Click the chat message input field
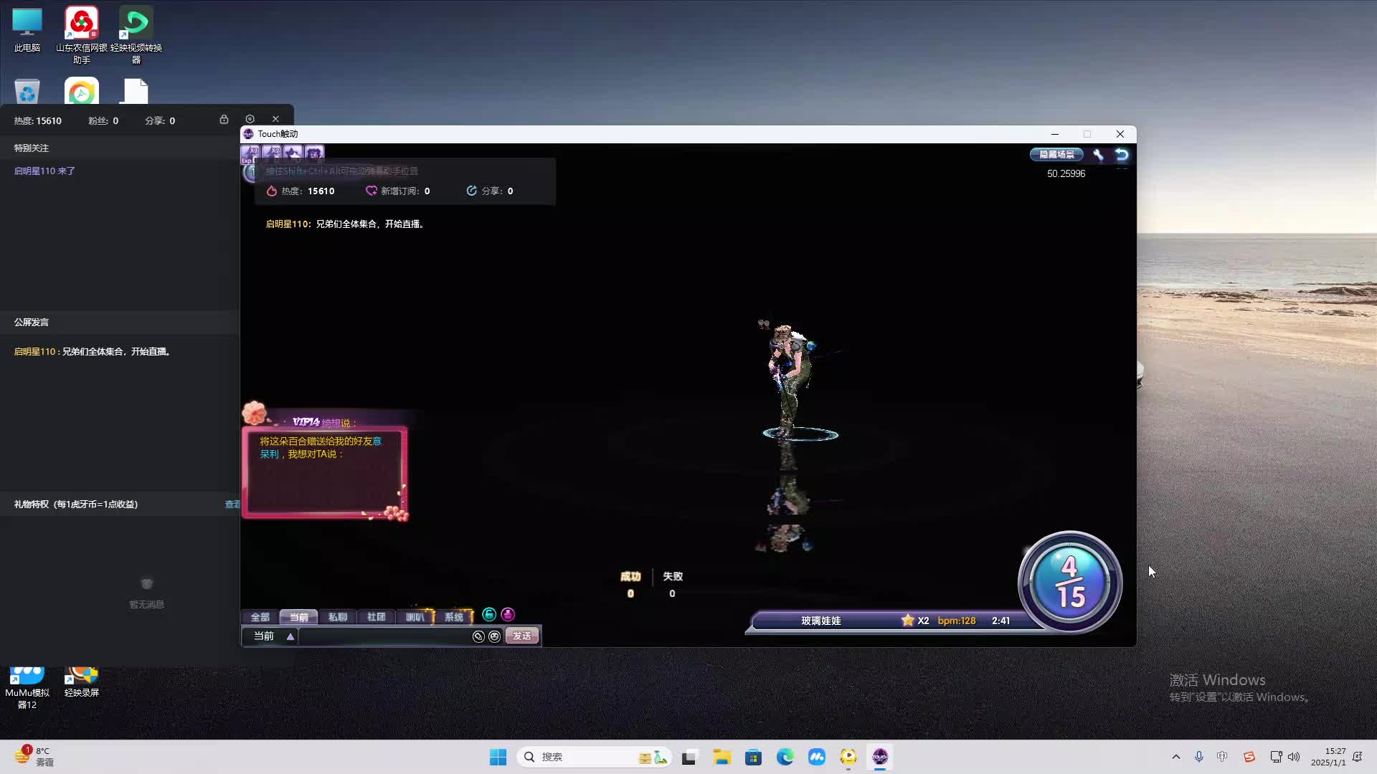This screenshot has height=774, width=1377. [384, 636]
